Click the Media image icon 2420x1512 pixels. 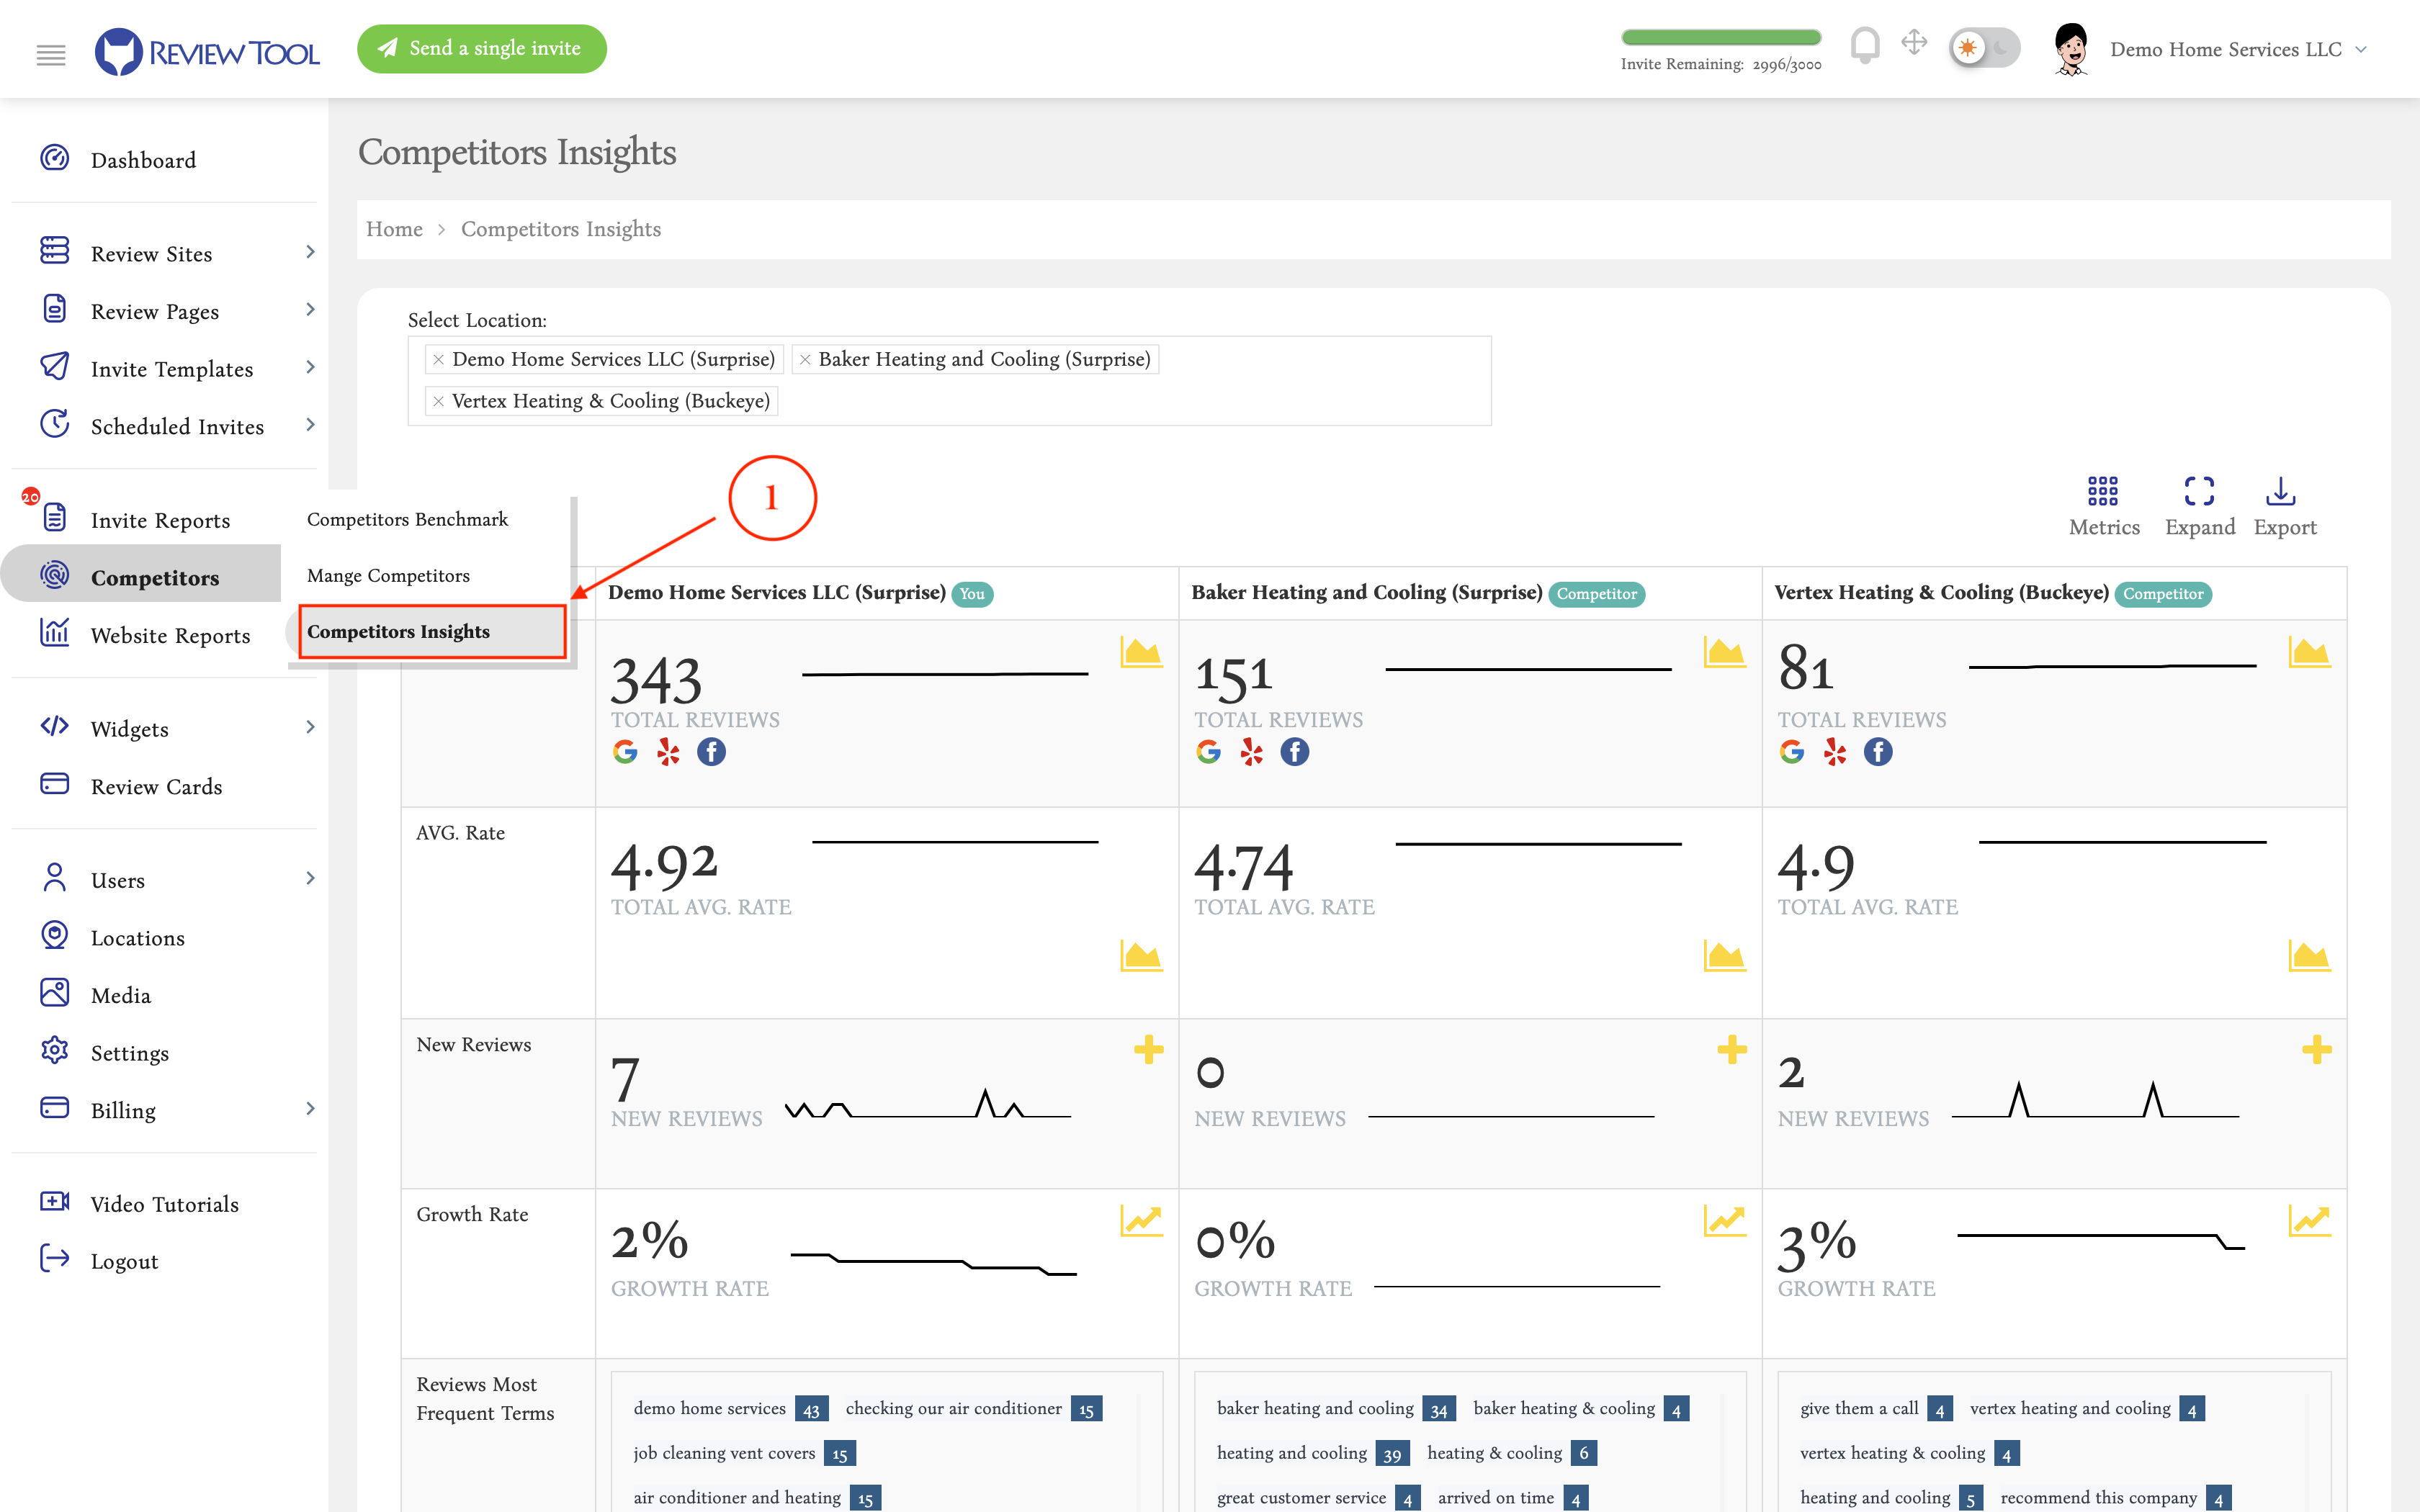tap(54, 992)
